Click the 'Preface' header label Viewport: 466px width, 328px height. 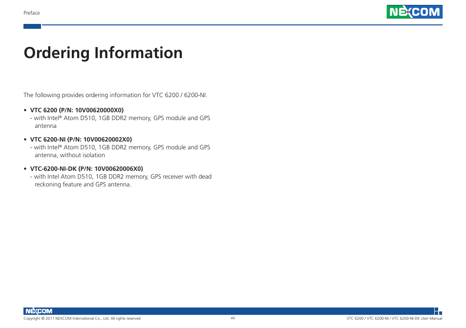click(x=31, y=13)
